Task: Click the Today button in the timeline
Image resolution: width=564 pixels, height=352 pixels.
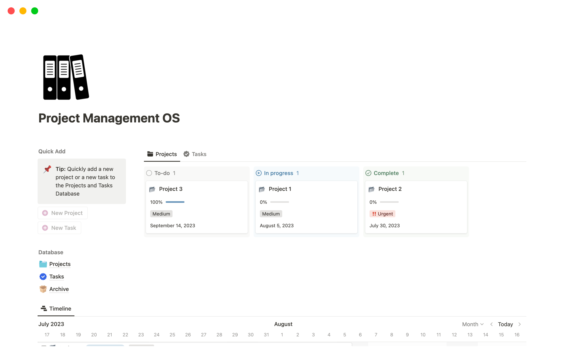Action: [x=505, y=324]
